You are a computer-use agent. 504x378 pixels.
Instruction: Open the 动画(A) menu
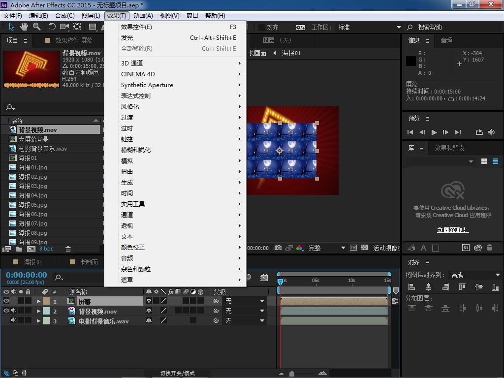click(143, 15)
